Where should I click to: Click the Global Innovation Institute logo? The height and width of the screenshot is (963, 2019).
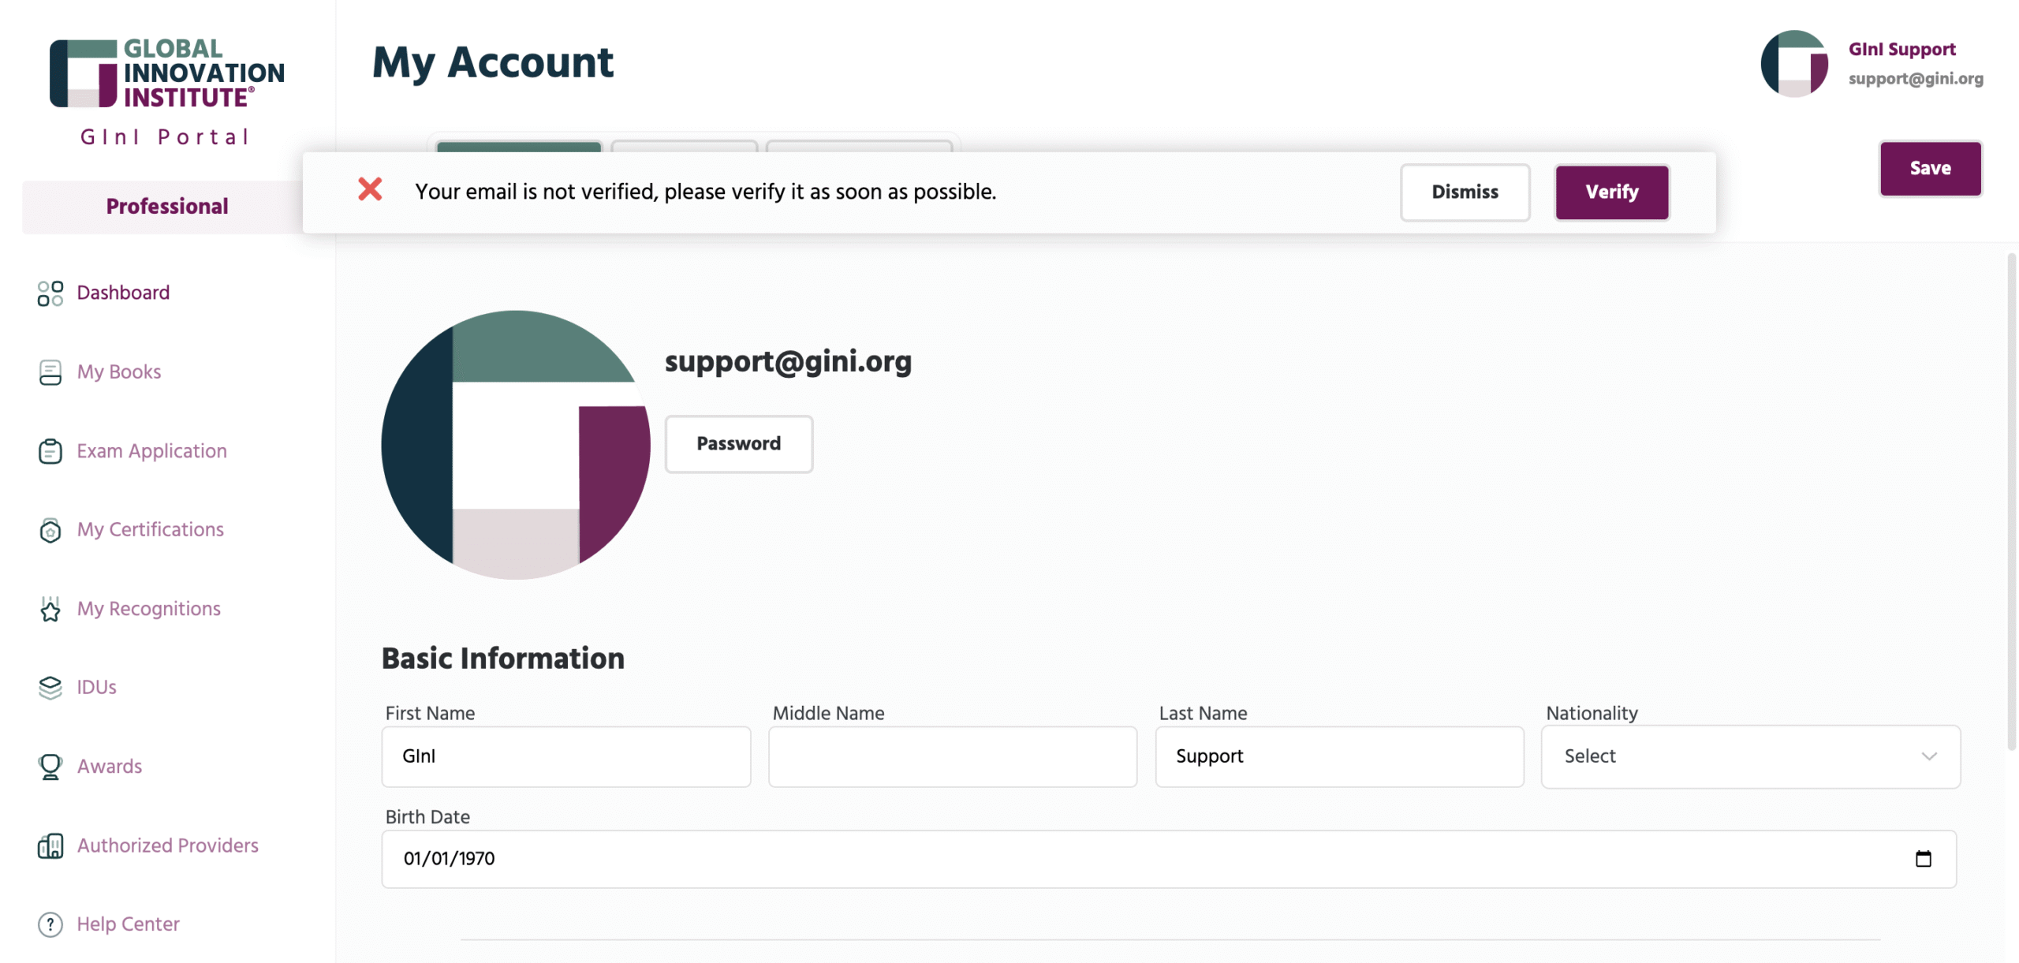click(166, 73)
